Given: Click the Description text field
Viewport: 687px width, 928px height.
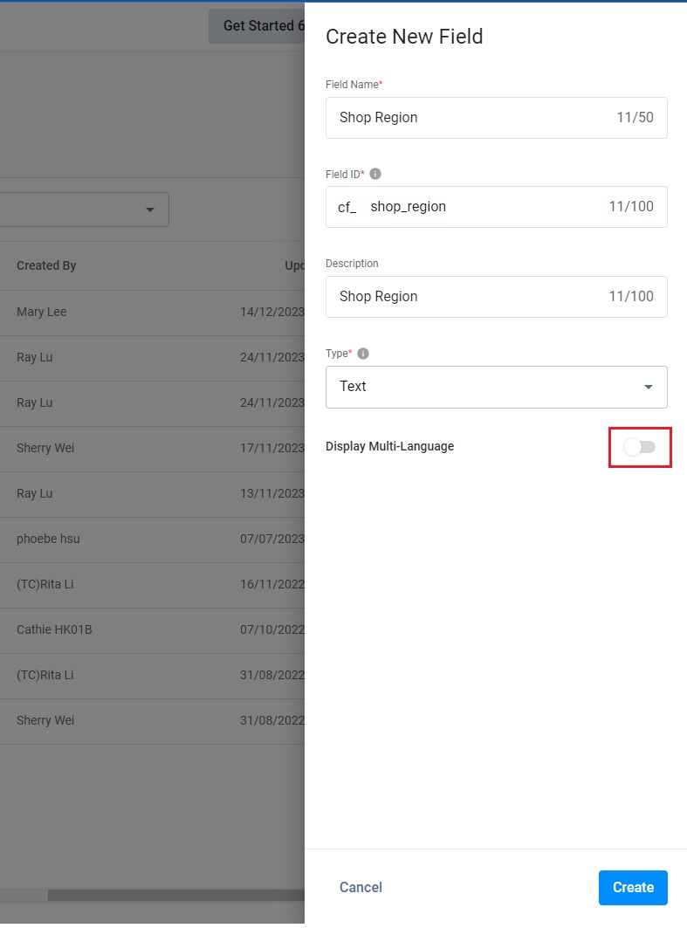Looking at the screenshot, I should (x=471, y=297).
